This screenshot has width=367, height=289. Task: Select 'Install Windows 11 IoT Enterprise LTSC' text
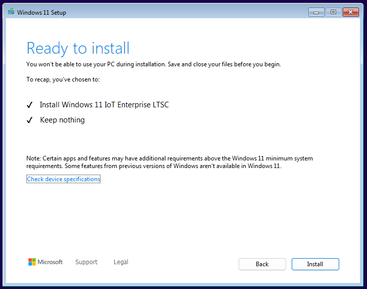[x=104, y=105]
